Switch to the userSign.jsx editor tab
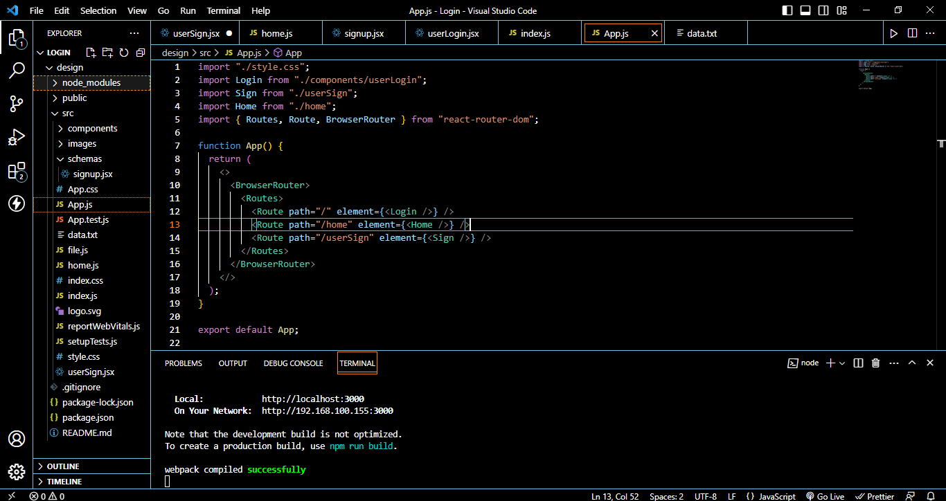The width and height of the screenshot is (946, 501). tap(196, 33)
